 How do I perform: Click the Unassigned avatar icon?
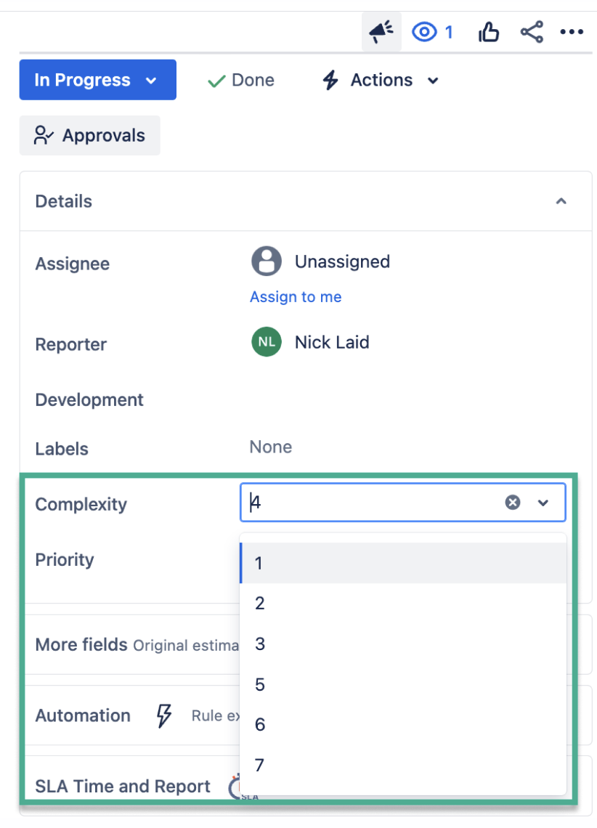[x=267, y=261]
